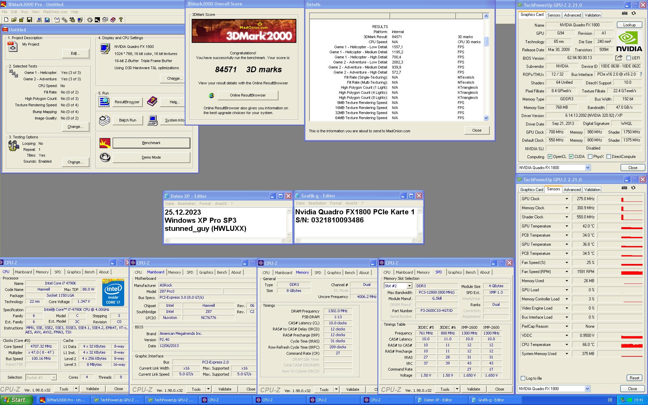Click globe icon beside Online ResultBrowser
This screenshot has height=405, width=648.
point(211,96)
